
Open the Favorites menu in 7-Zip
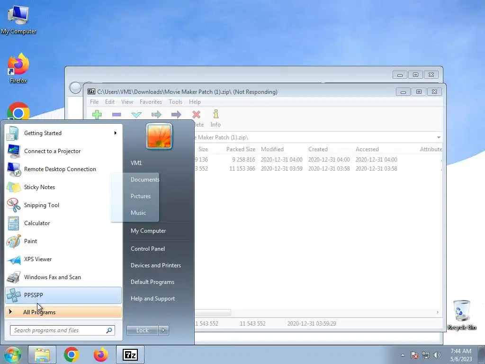[x=151, y=102]
